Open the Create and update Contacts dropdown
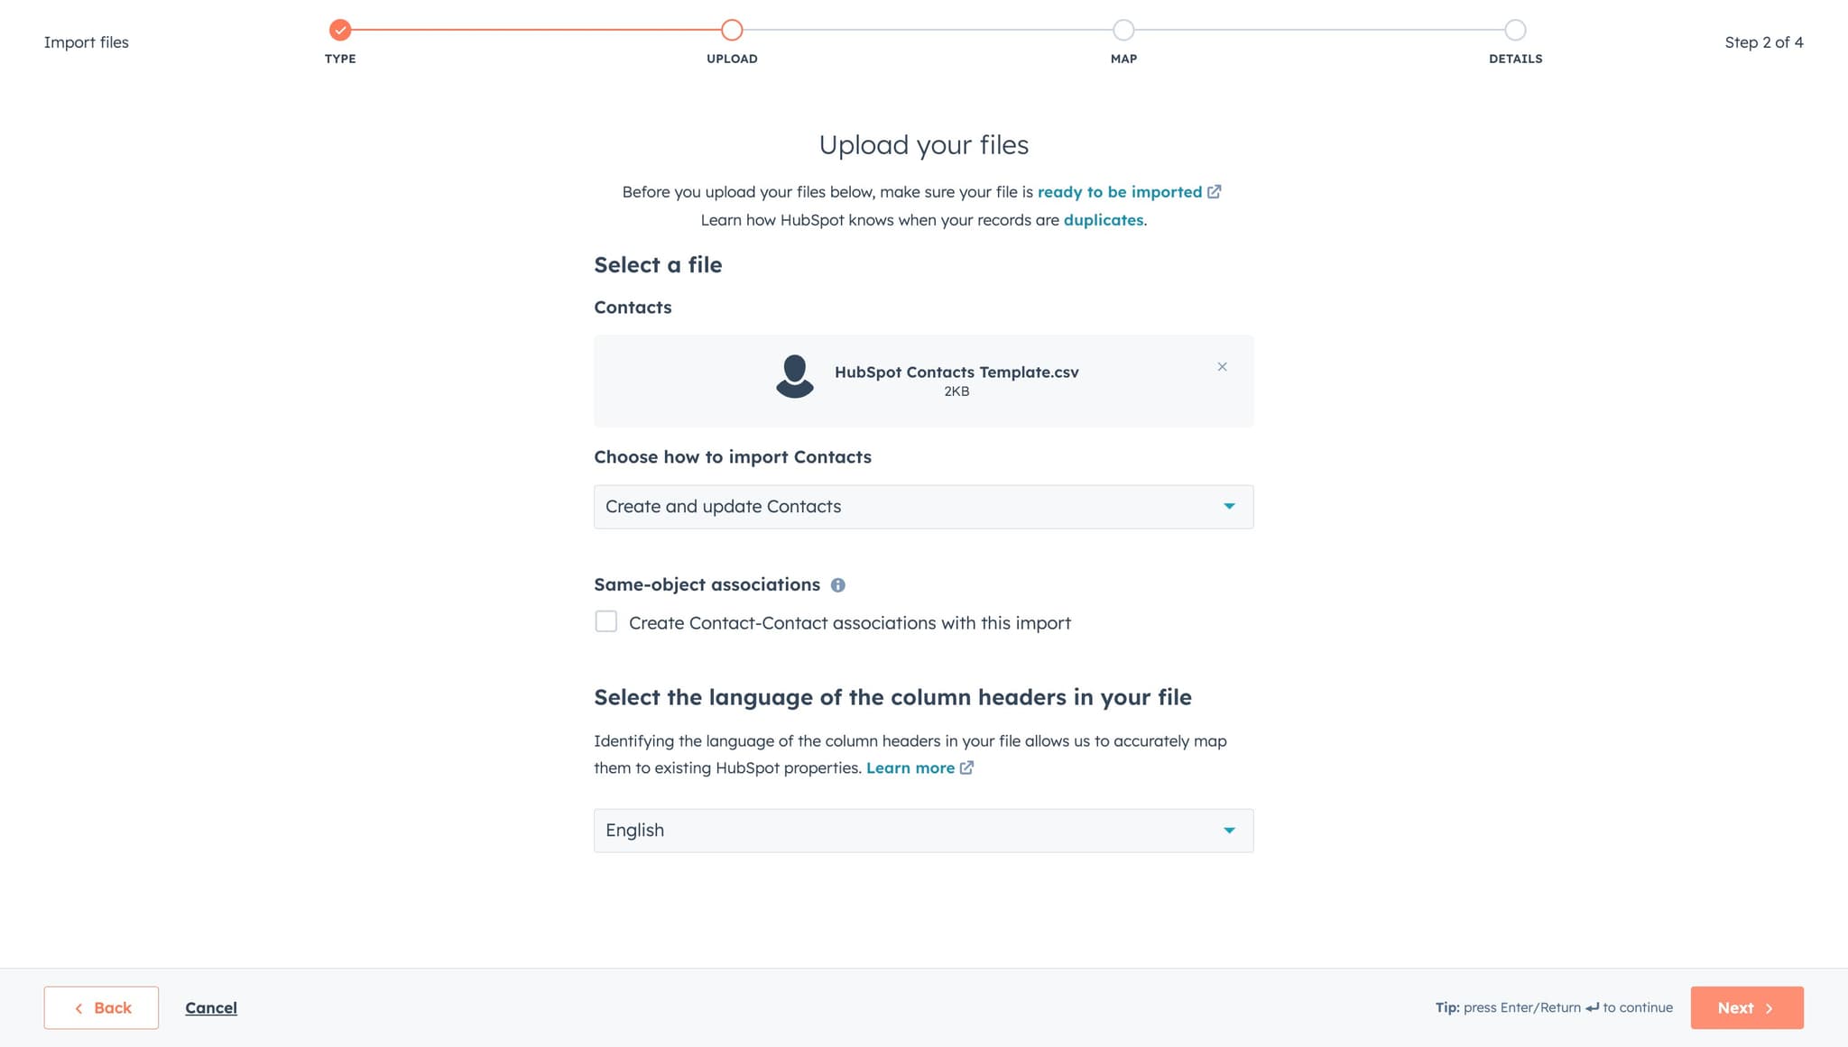The image size is (1848, 1047). coord(922,507)
